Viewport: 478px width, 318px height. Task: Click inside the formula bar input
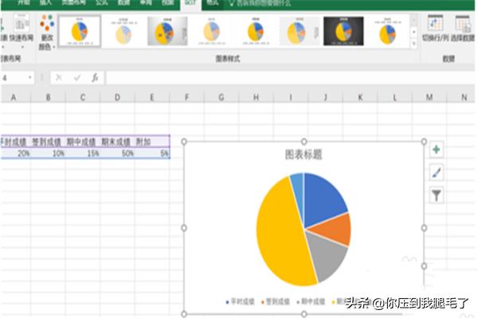(290, 78)
